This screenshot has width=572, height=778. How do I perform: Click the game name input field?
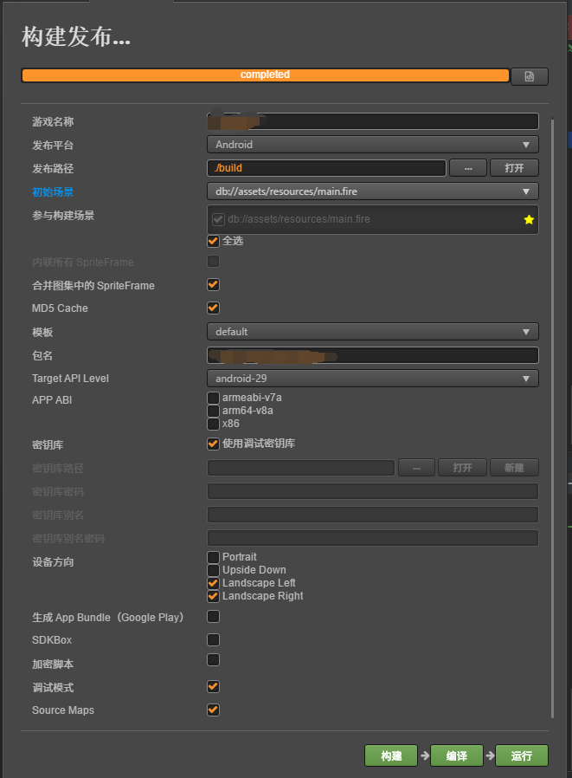(x=372, y=122)
